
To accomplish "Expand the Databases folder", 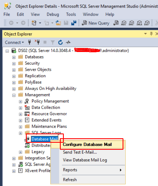I will pos(14,57).
